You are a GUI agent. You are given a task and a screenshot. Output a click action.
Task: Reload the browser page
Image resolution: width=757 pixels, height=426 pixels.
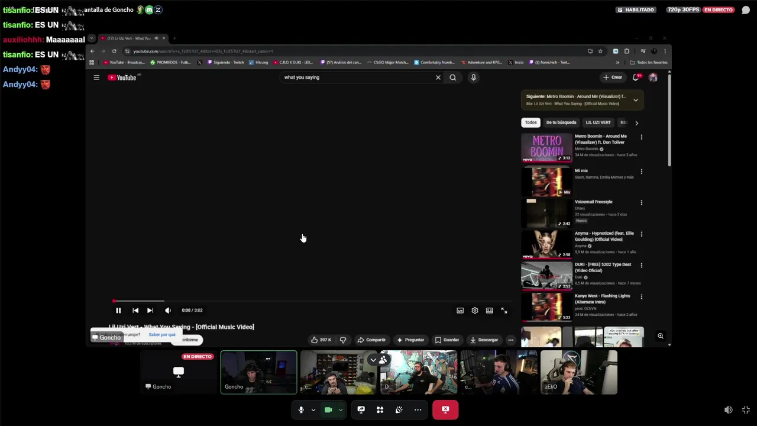114,51
